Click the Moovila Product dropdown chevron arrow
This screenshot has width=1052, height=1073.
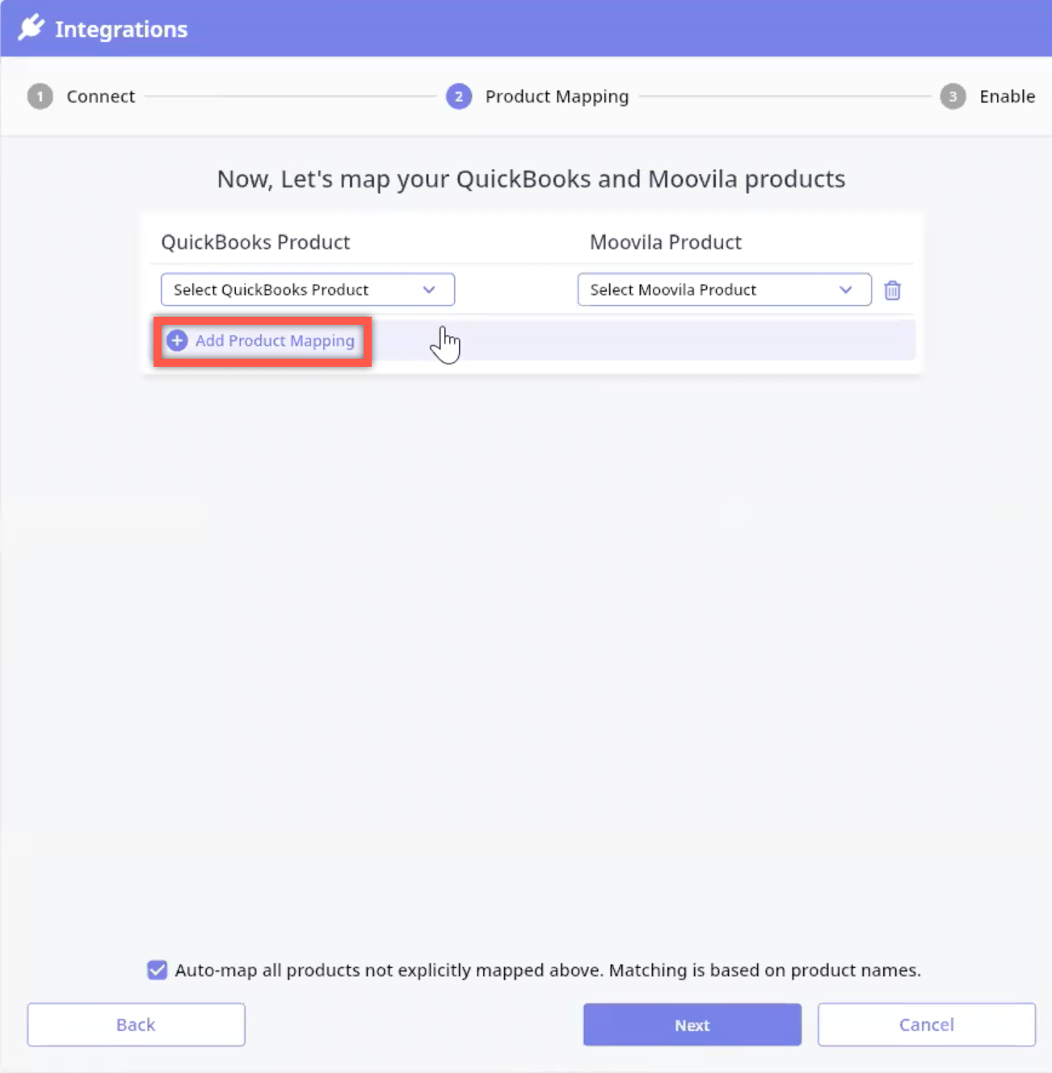click(x=845, y=290)
